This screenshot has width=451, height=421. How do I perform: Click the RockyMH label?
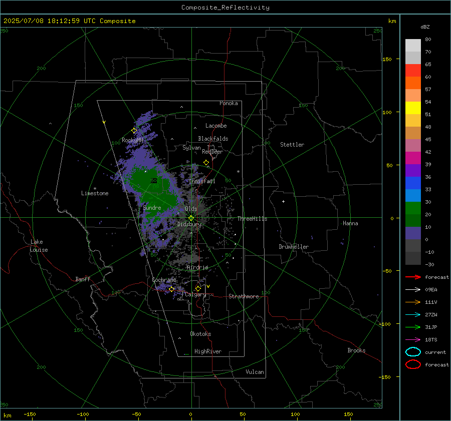coord(132,140)
